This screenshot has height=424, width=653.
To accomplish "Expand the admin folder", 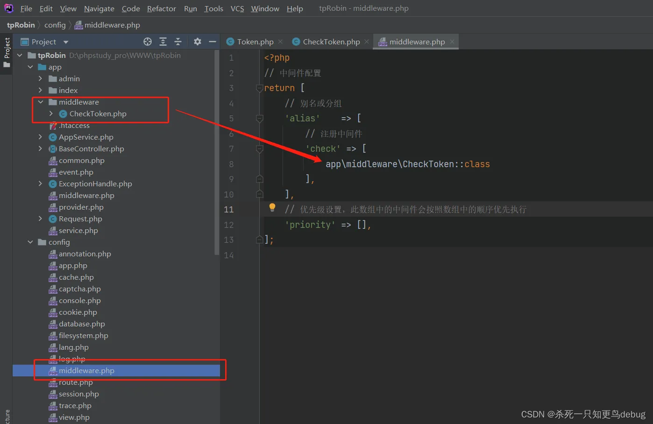I will coord(40,78).
